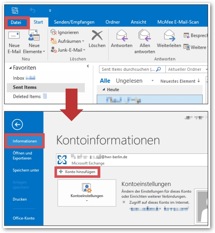Open the Weitere respond options
Viewport: 215px width, 233px height.
pos(195,47)
